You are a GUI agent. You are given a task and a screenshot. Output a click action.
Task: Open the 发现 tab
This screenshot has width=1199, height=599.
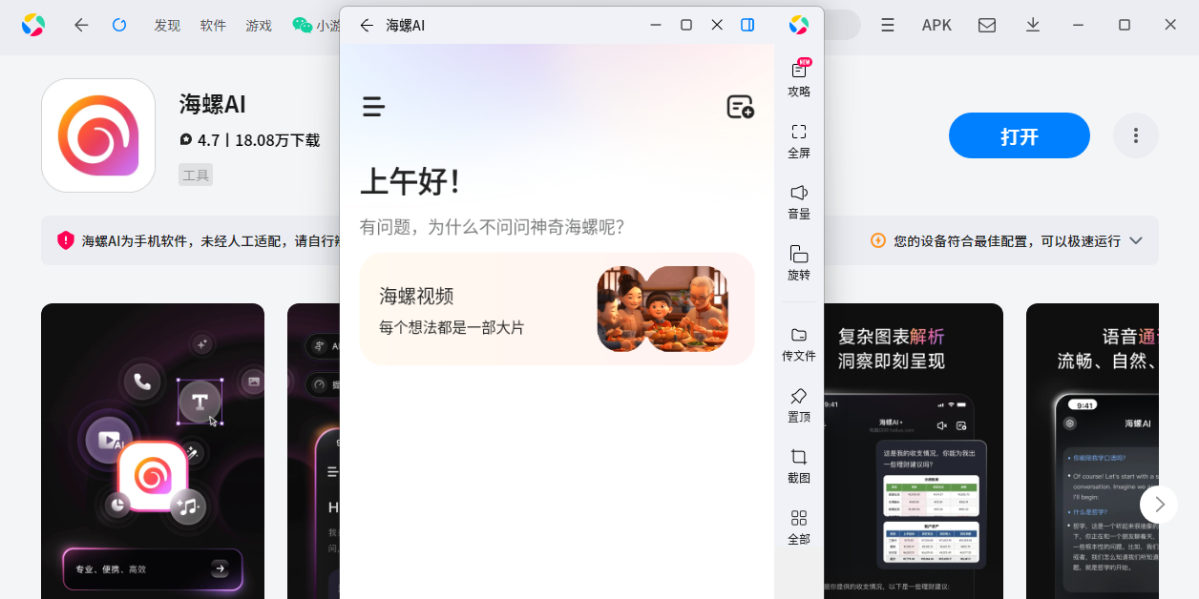[x=167, y=26]
